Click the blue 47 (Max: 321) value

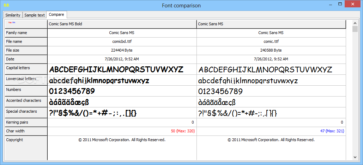pos(332,131)
